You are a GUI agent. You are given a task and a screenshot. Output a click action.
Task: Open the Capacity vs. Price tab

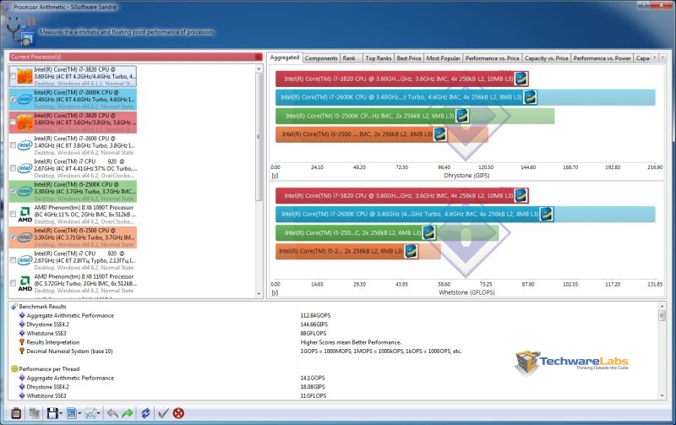pos(546,58)
